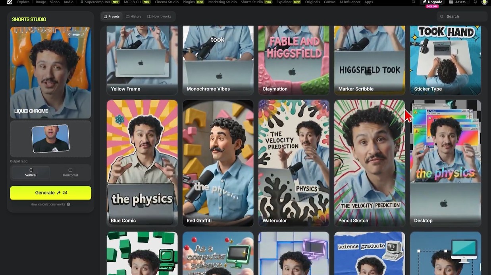491x275 pixels.
Task: Open the How it works tab
Action: click(x=159, y=16)
